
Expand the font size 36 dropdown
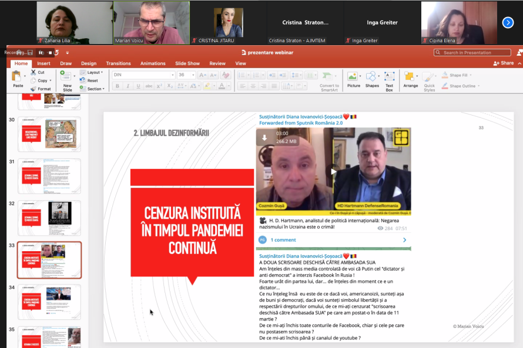point(193,75)
